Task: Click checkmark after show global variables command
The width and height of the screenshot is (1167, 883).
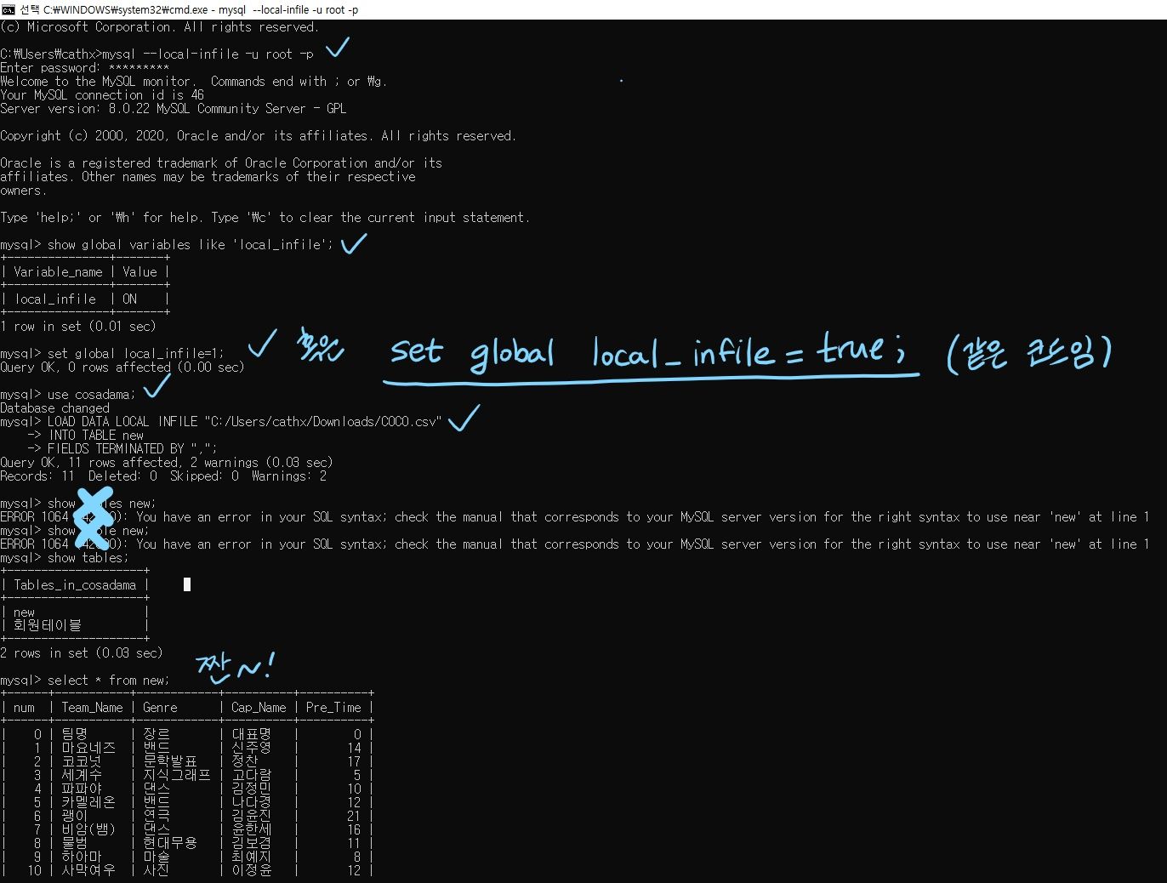Action: click(353, 244)
